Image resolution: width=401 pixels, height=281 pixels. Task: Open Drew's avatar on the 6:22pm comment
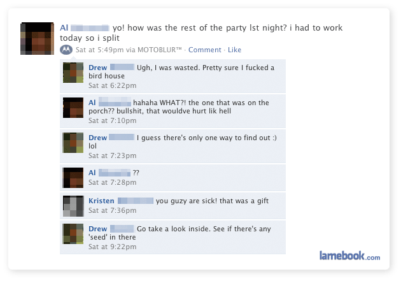coord(73,73)
